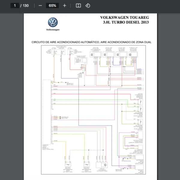Toggle the fit to page icon
The image size is (180, 180).
pyautogui.click(x=78, y=5)
